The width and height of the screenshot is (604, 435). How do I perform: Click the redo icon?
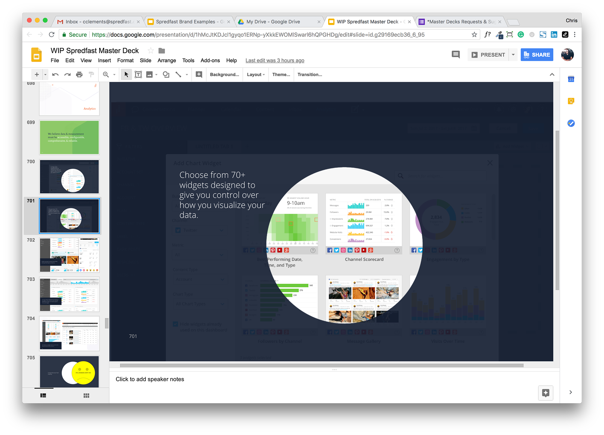(67, 75)
